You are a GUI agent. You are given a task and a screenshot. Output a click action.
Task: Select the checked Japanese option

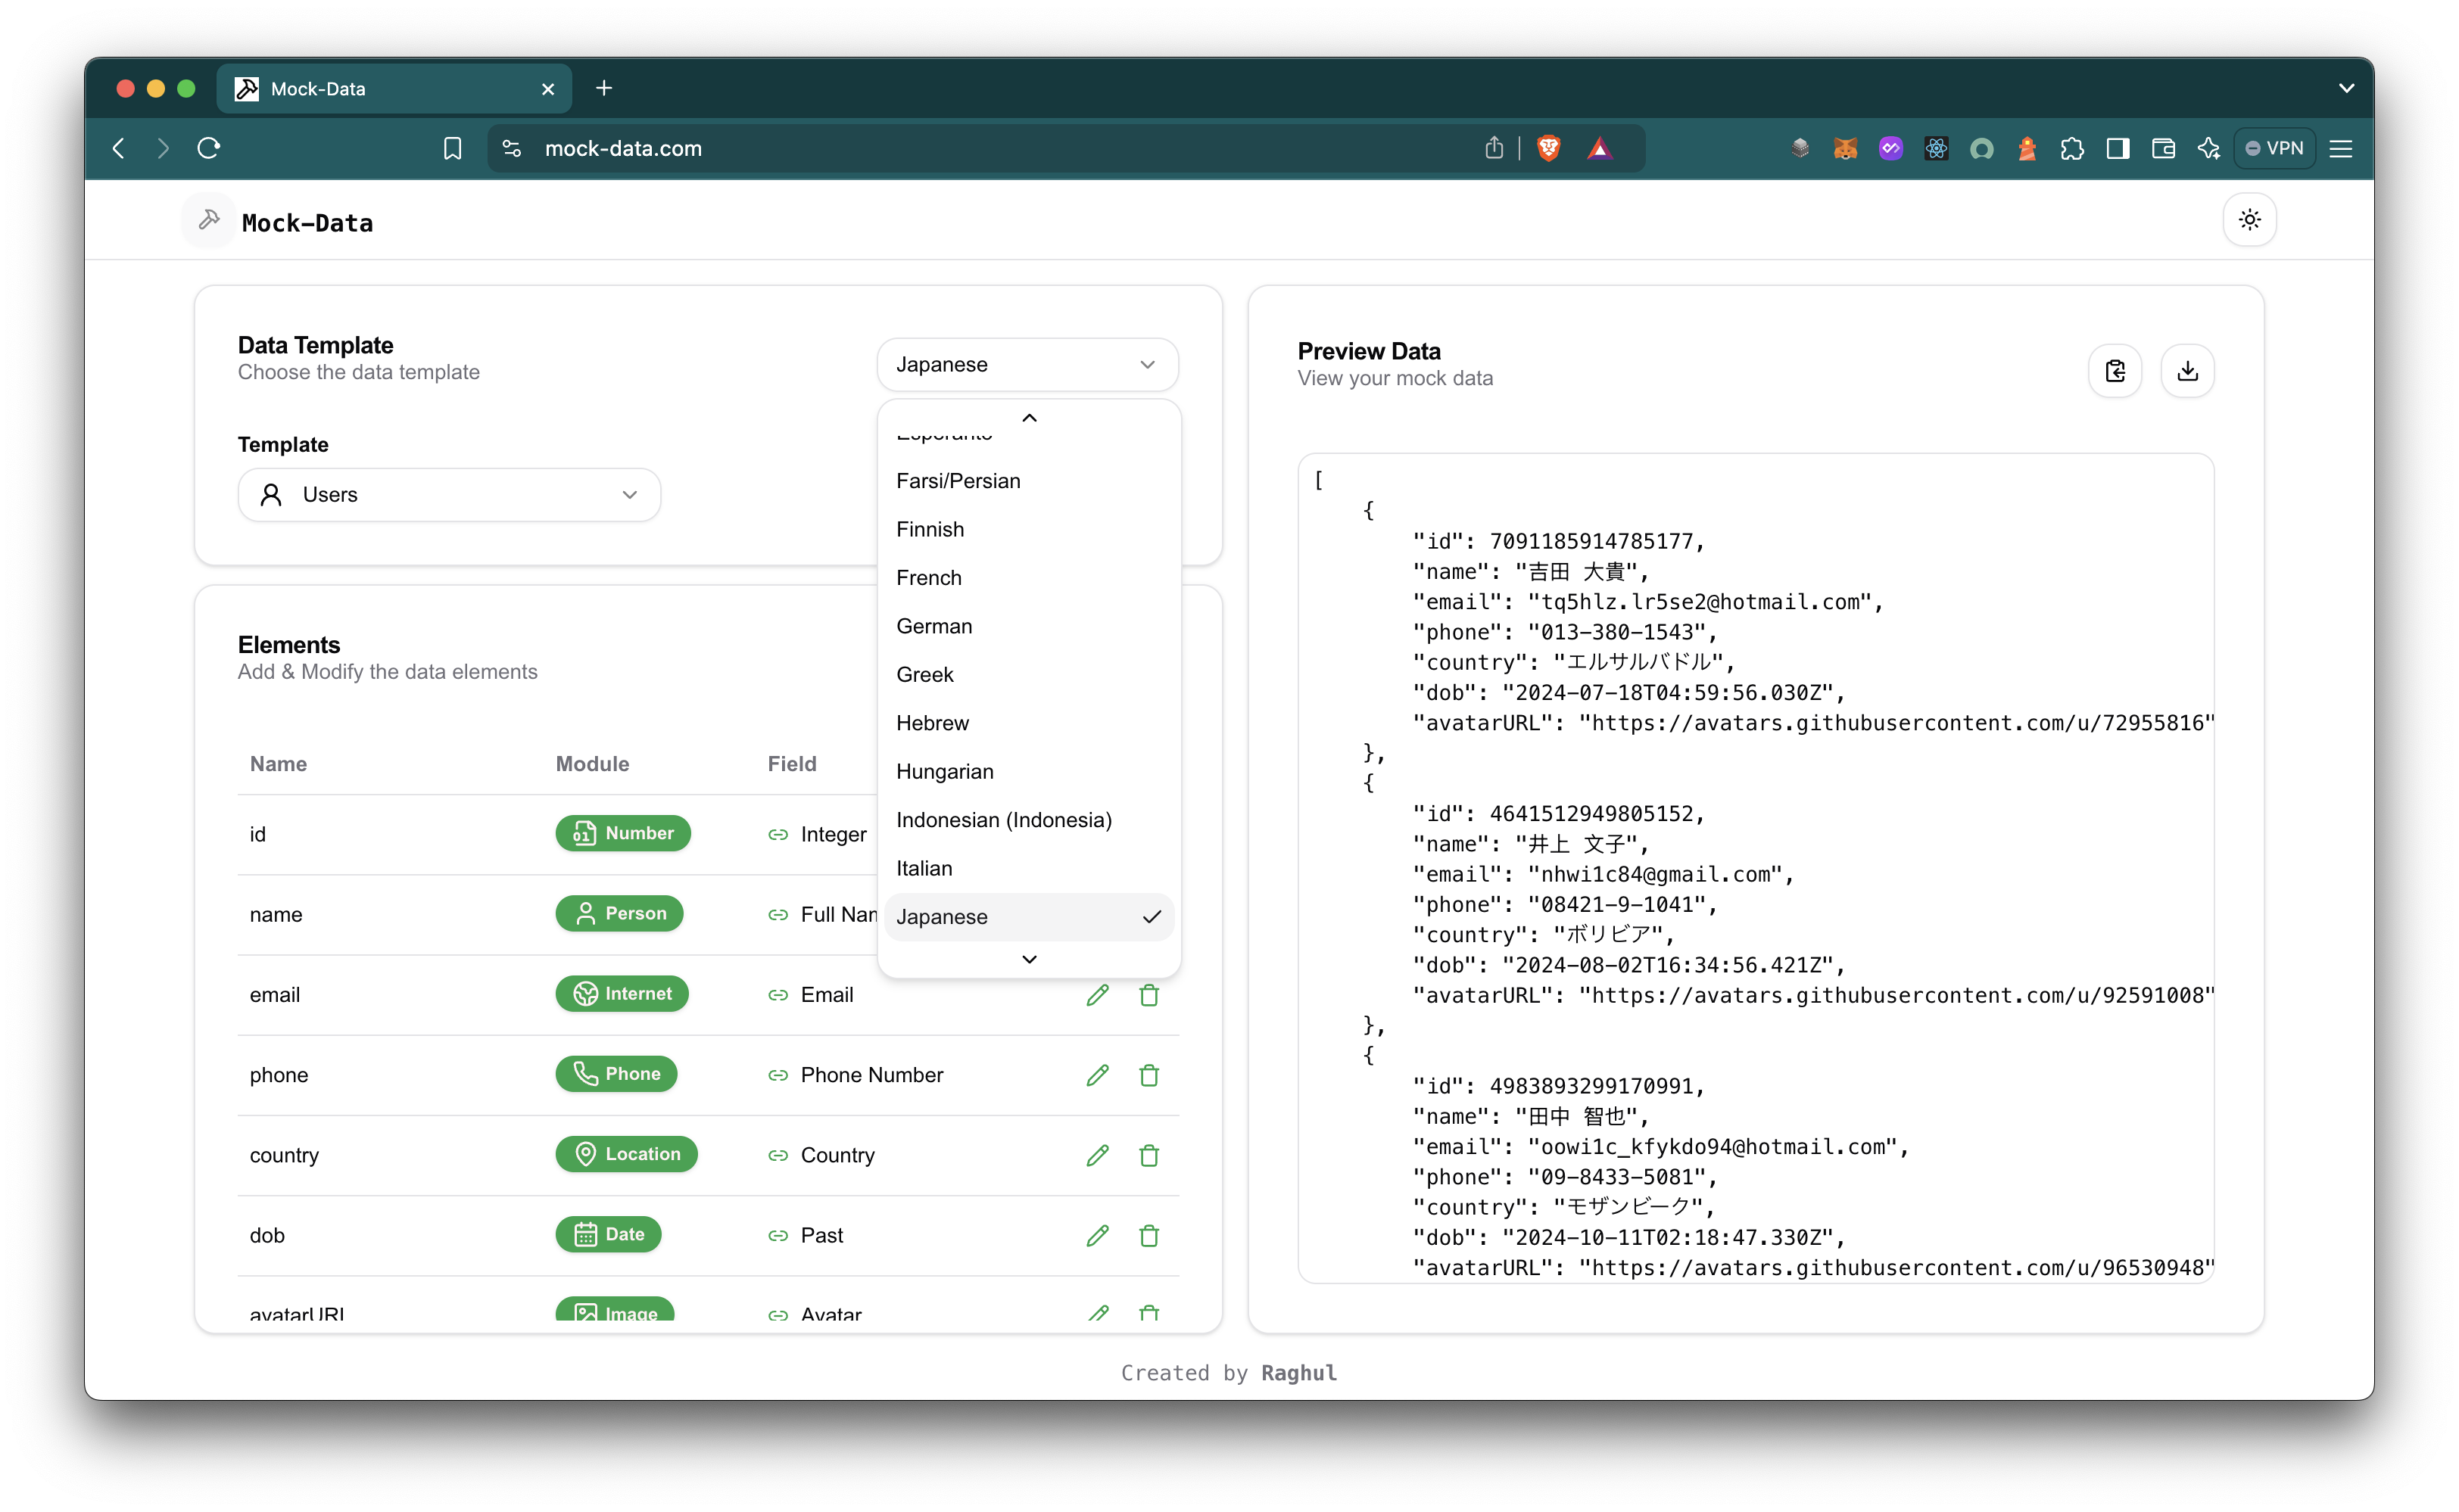pos(1028,917)
